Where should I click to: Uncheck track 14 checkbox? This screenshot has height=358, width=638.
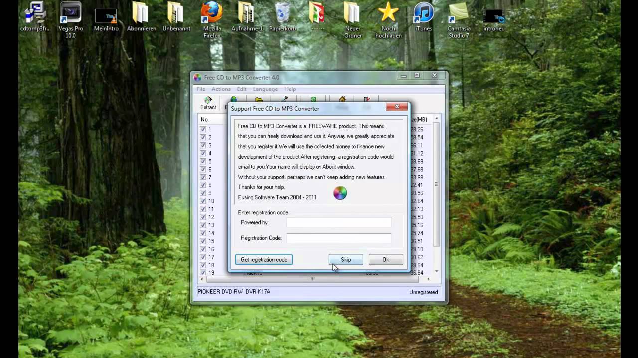pos(203,233)
